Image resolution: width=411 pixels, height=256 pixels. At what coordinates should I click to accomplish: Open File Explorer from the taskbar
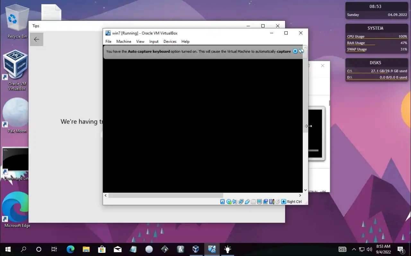click(x=86, y=249)
